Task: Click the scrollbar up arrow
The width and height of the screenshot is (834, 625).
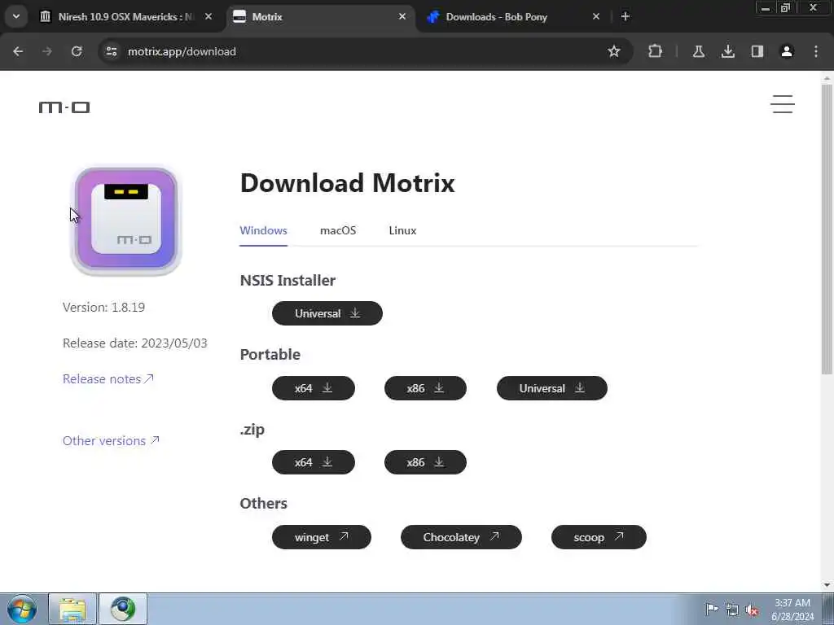Action: [827, 78]
